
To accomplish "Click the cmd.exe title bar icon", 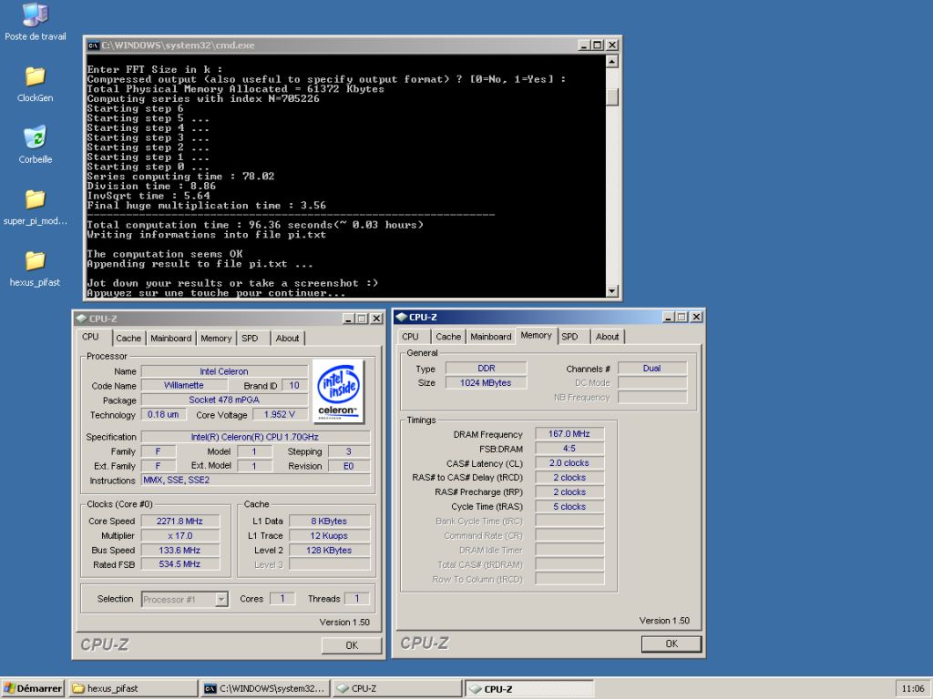I will 94,46.
